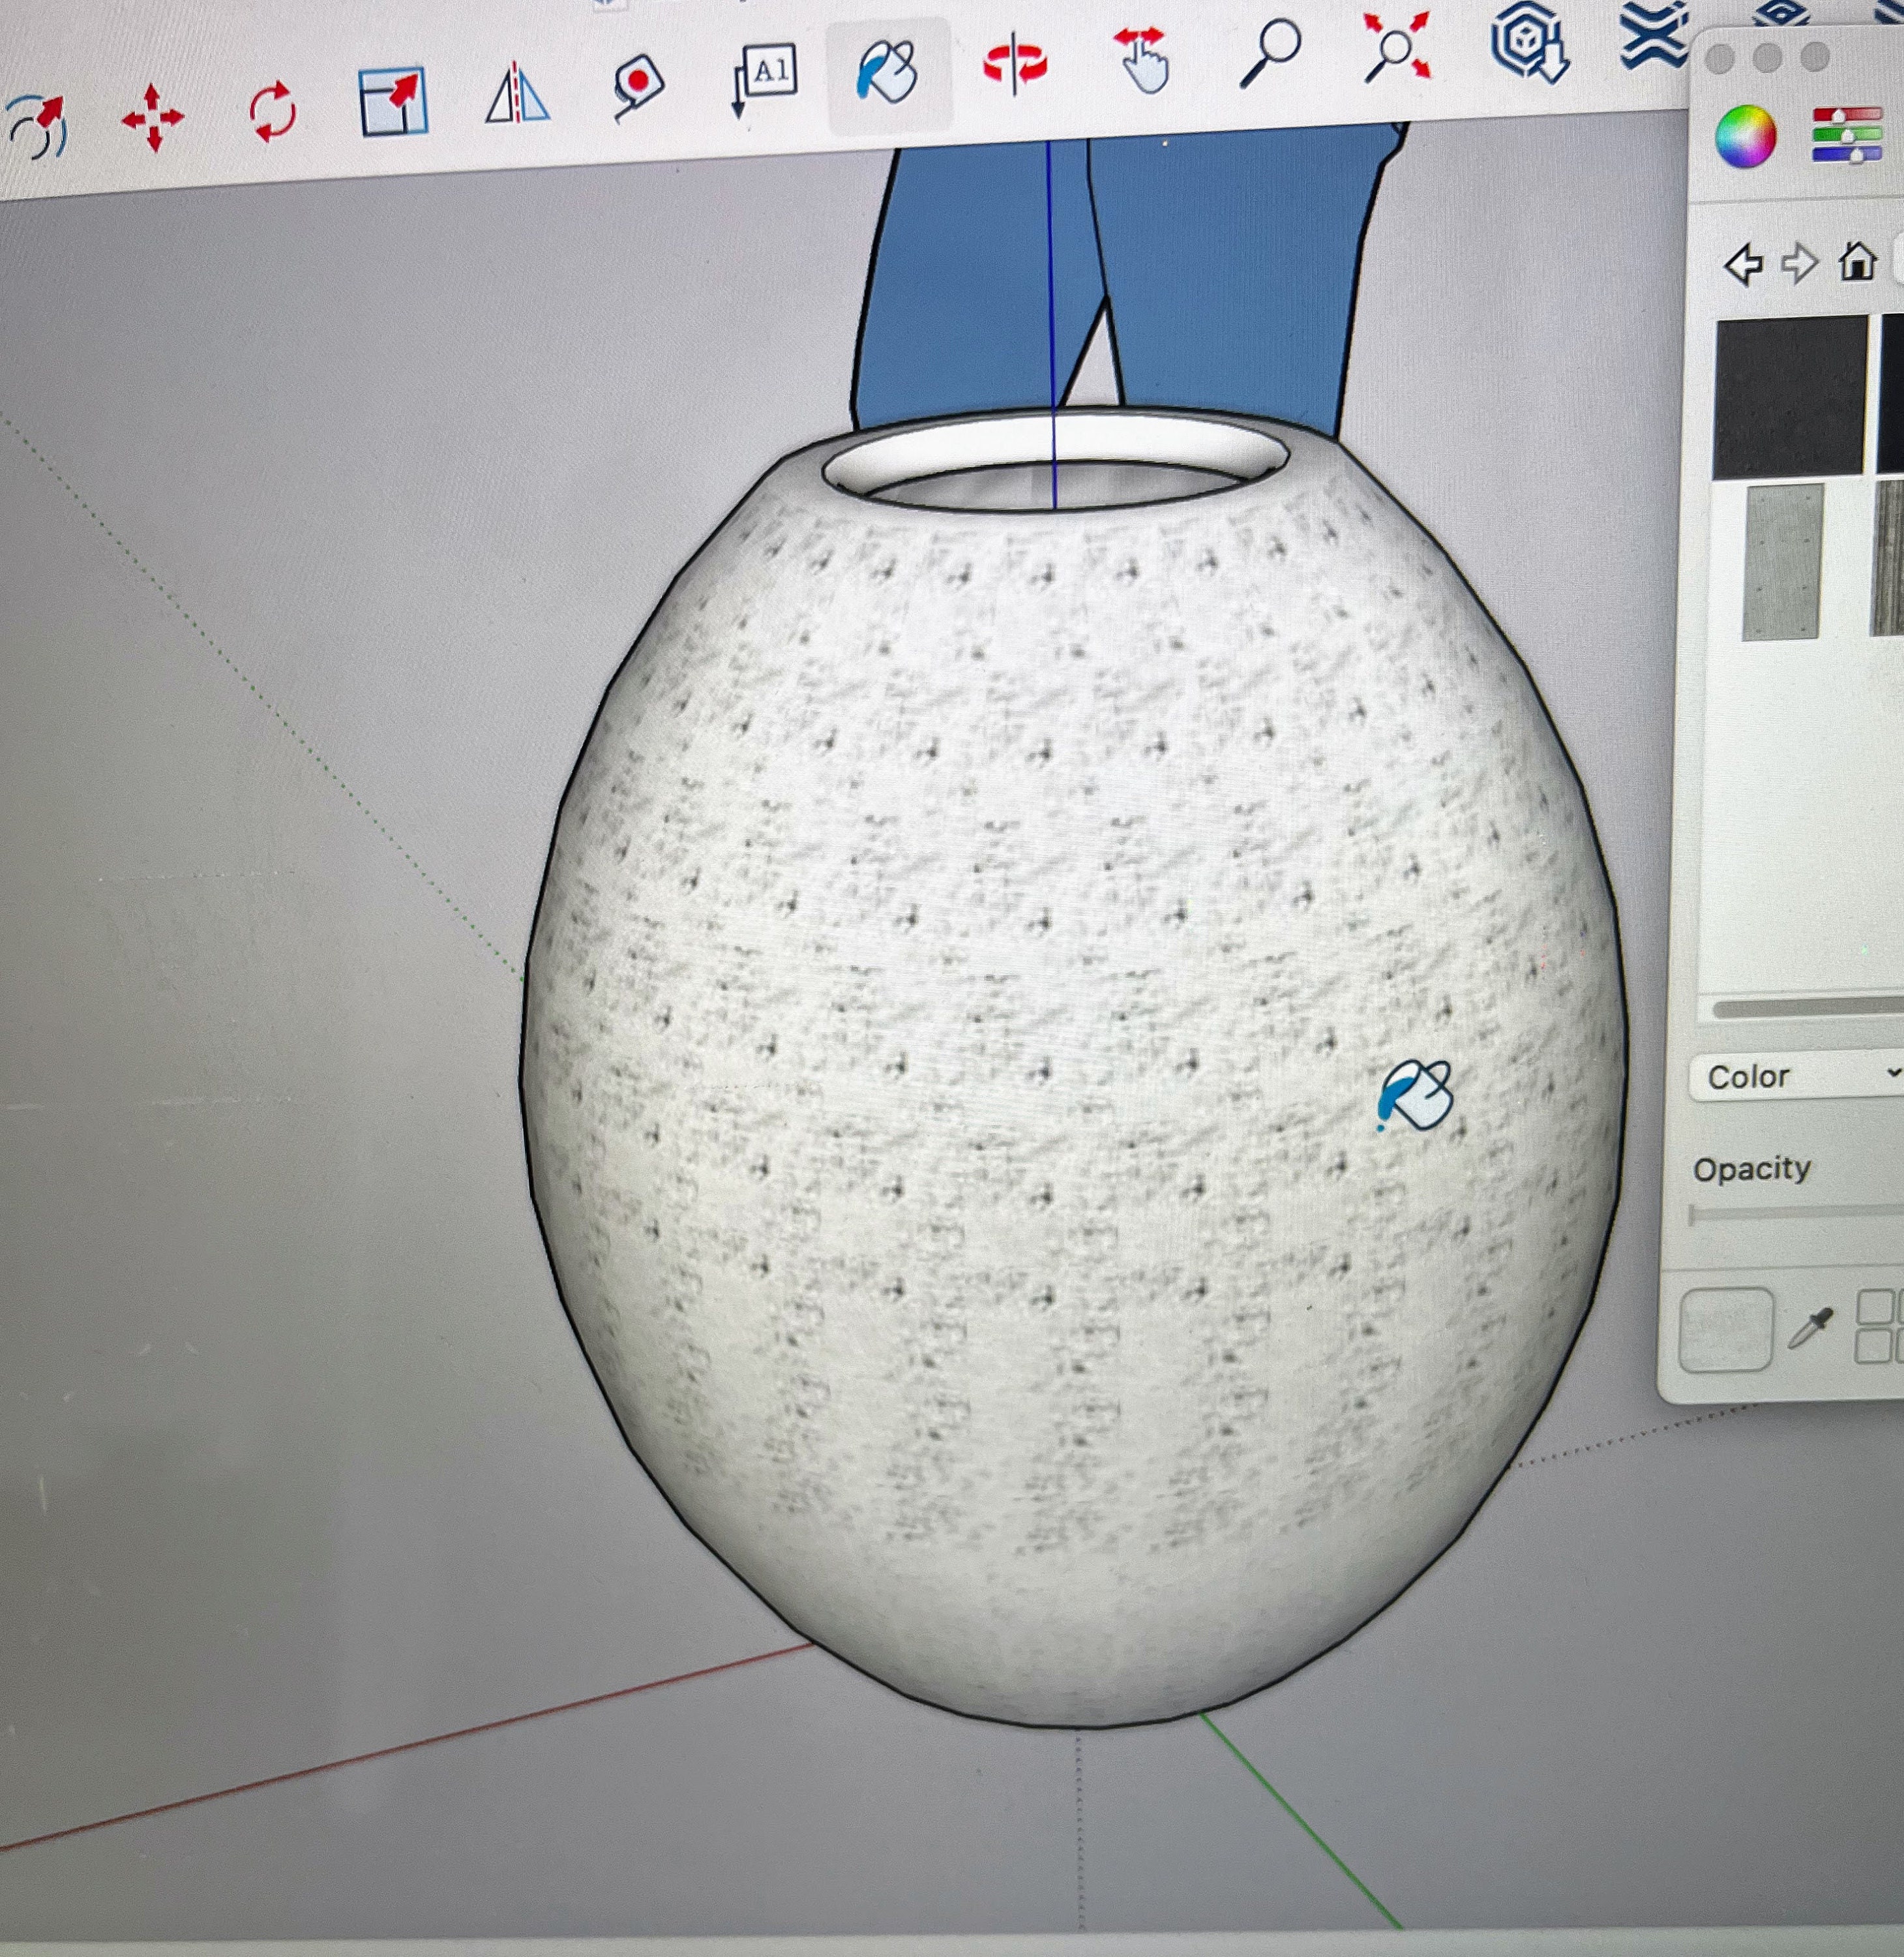Image resolution: width=1904 pixels, height=1957 pixels.
Task: Select the Paint Bucket tool in toolbar
Action: pos(887,71)
